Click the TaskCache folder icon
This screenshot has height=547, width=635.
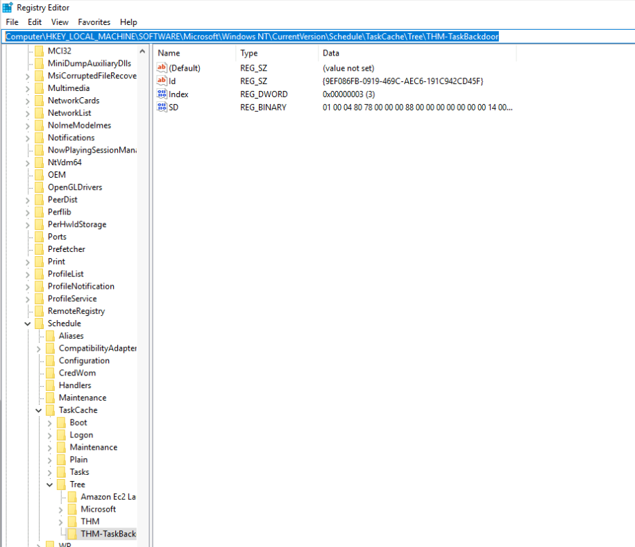pyautogui.click(x=50, y=410)
